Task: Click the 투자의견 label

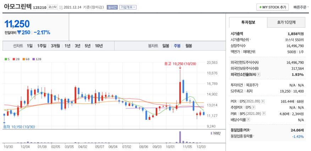Action: click(x=237, y=85)
